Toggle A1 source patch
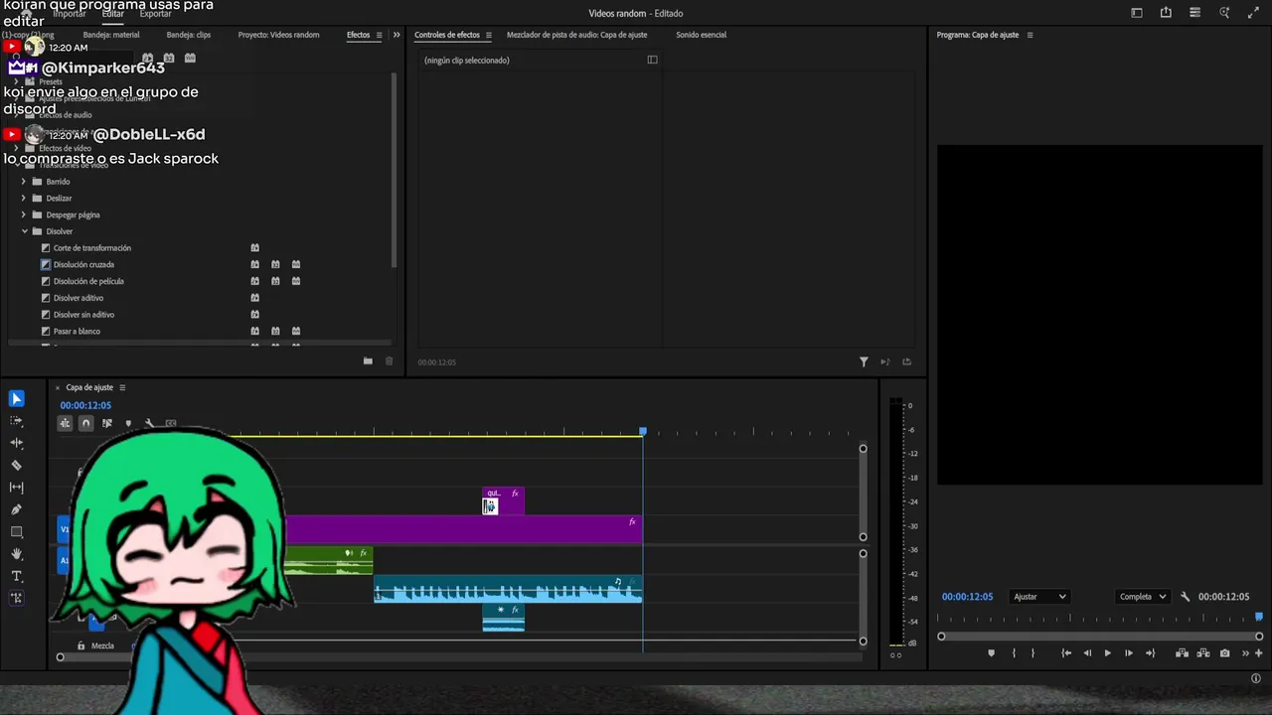Viewport: 1272px width, 715px height. (x=65, y=561)
